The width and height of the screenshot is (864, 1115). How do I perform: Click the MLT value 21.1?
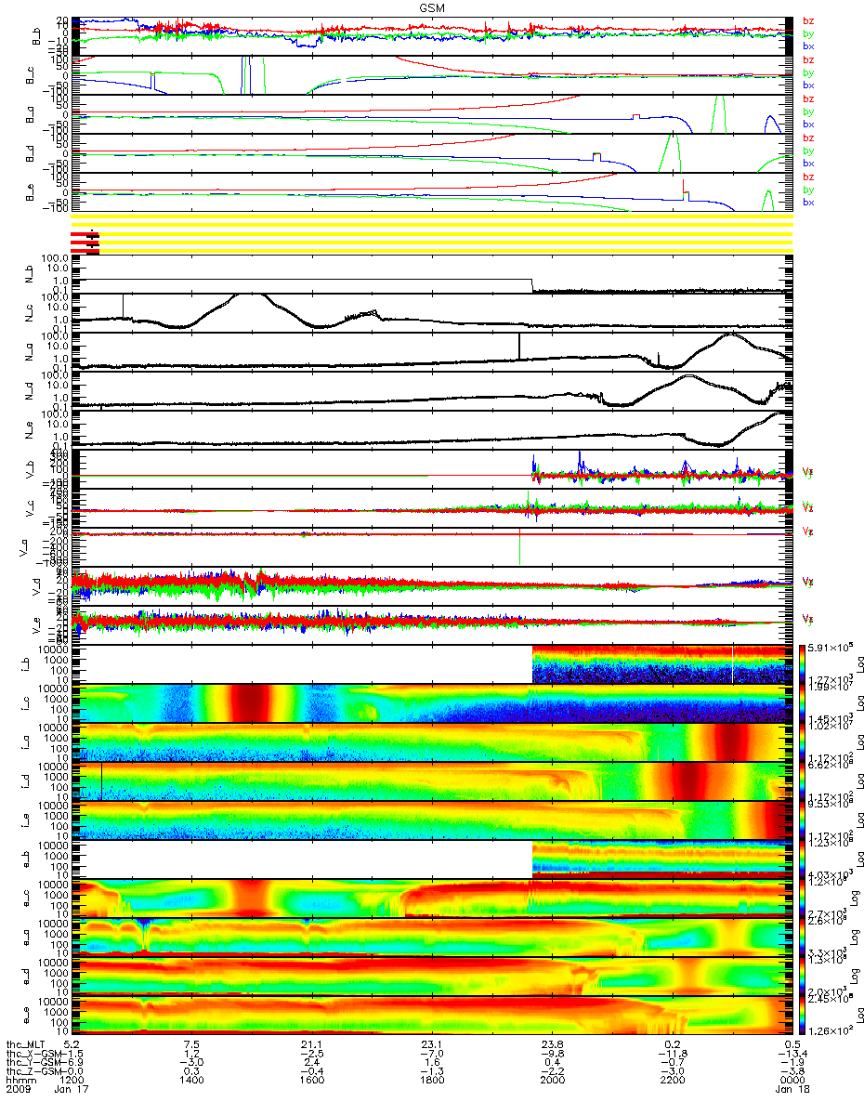point(312,1044)
